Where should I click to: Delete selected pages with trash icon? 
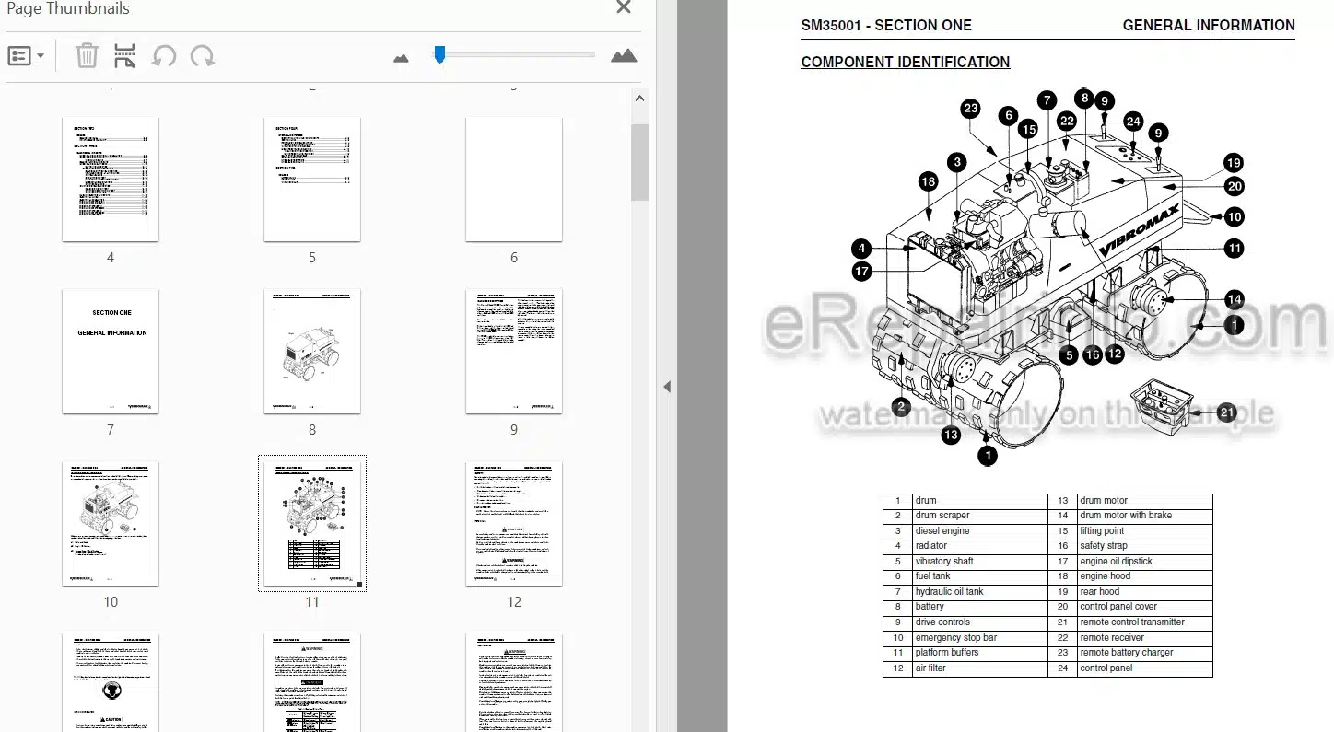tap(87, 56)
